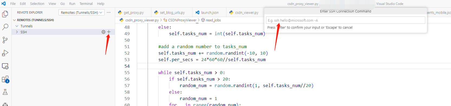This screenshot has width=451, height=106.
Task: Open the Go menu
Action: (63, 4)
